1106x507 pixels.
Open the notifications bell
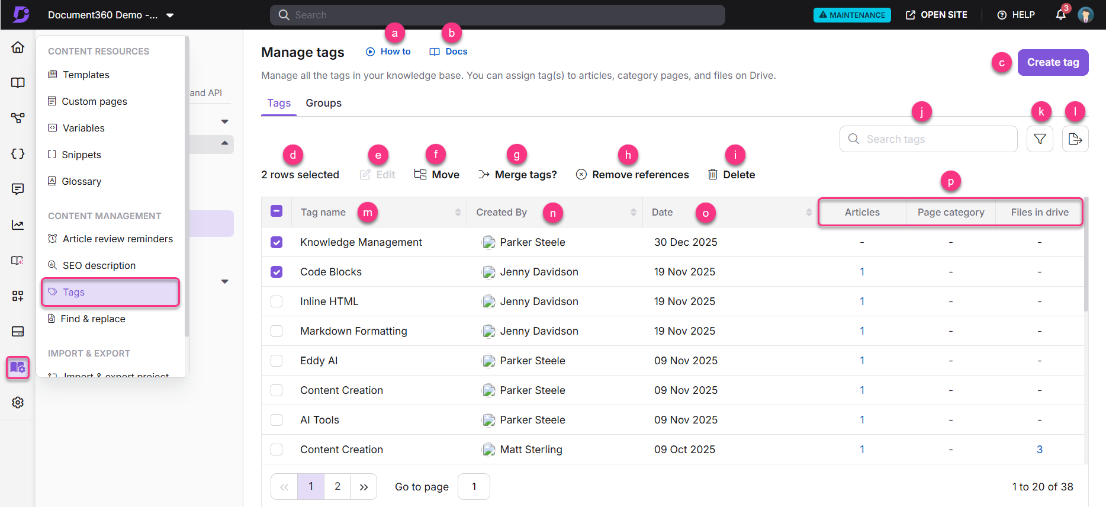[1061, 15]
